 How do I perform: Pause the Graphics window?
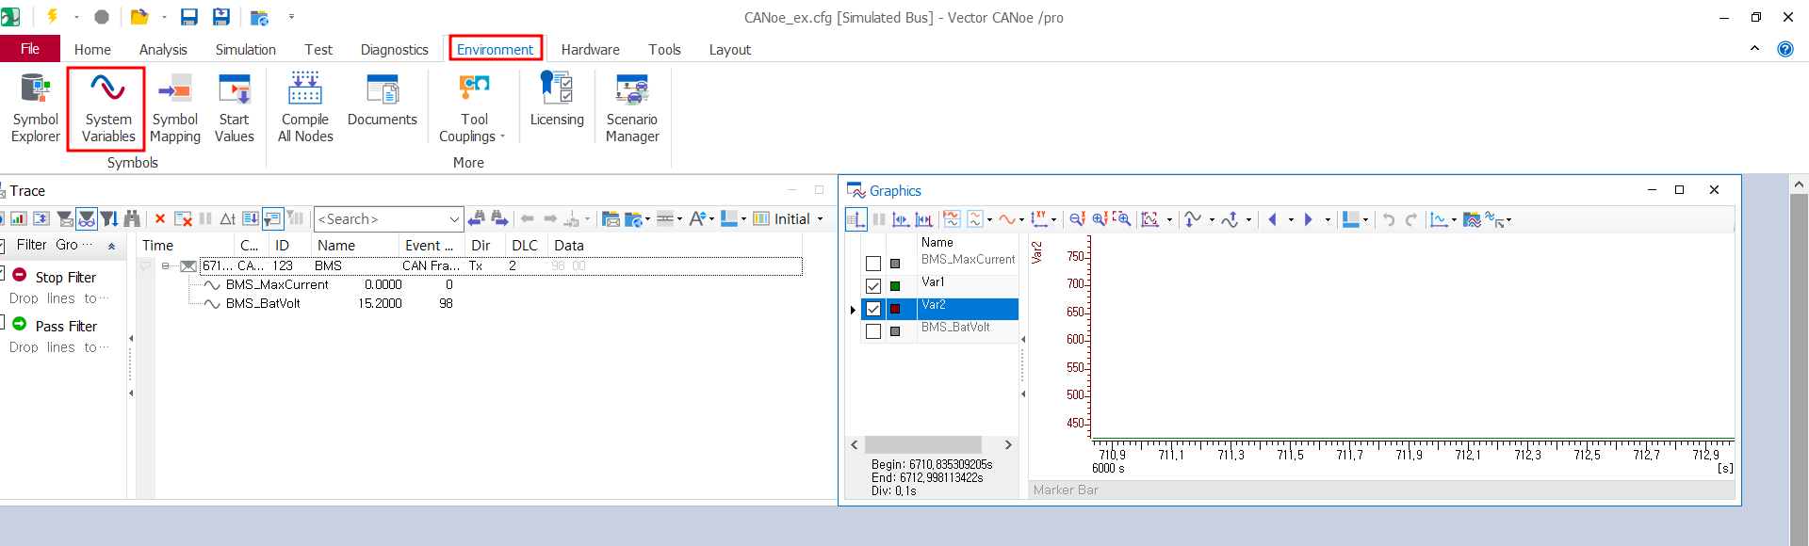pyautogui.click(x=879, y=219)
